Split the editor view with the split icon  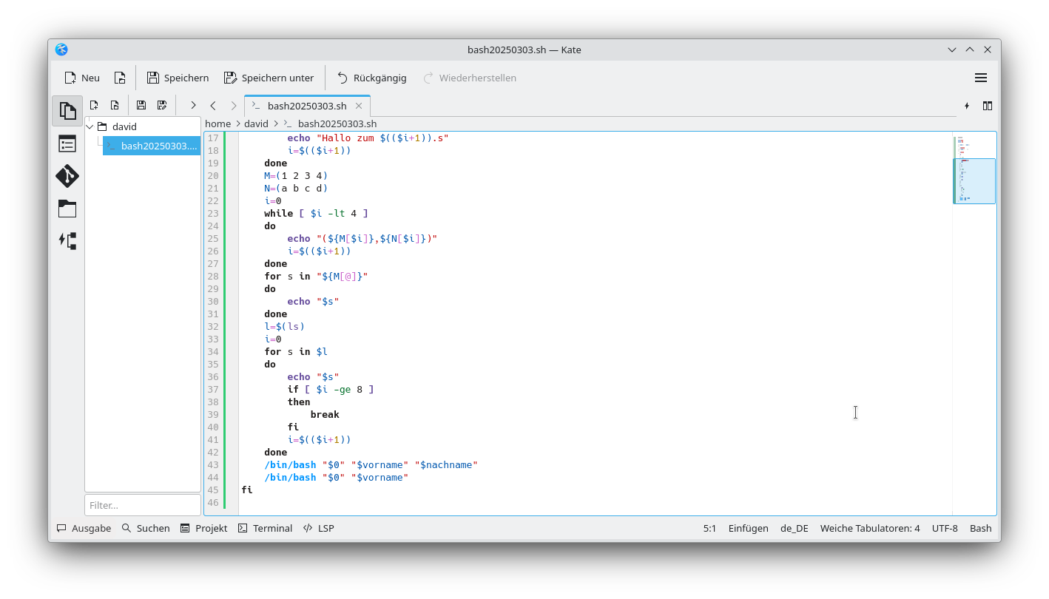988,105
